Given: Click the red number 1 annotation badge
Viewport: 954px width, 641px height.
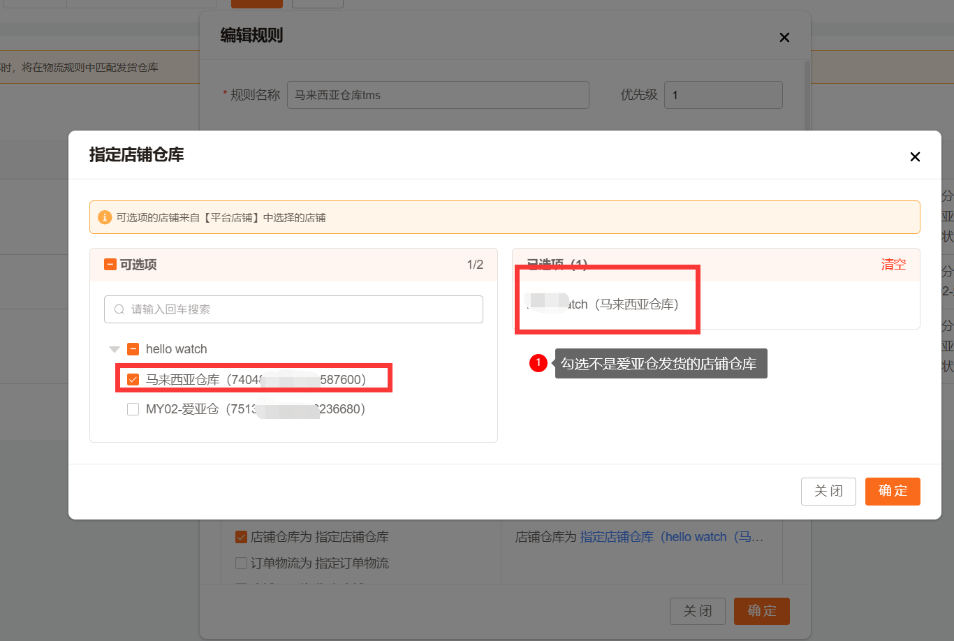Looking at the screenshot, I should pos(538,363).
